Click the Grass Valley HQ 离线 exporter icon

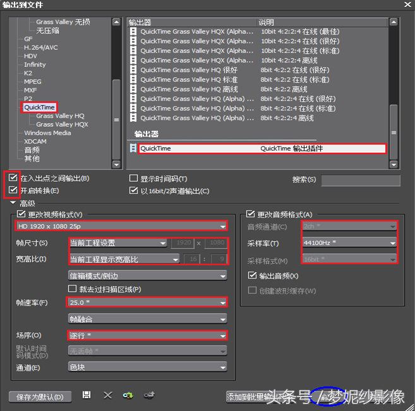point(133,89)
